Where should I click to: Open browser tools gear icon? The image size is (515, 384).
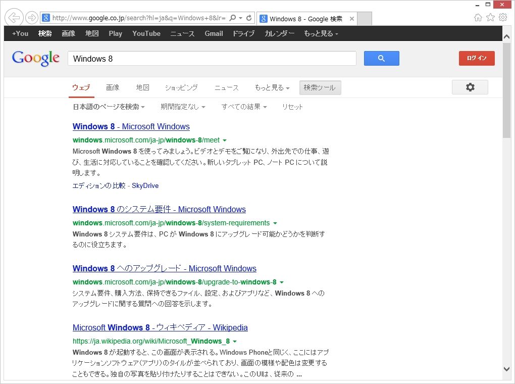click(503, 17)
